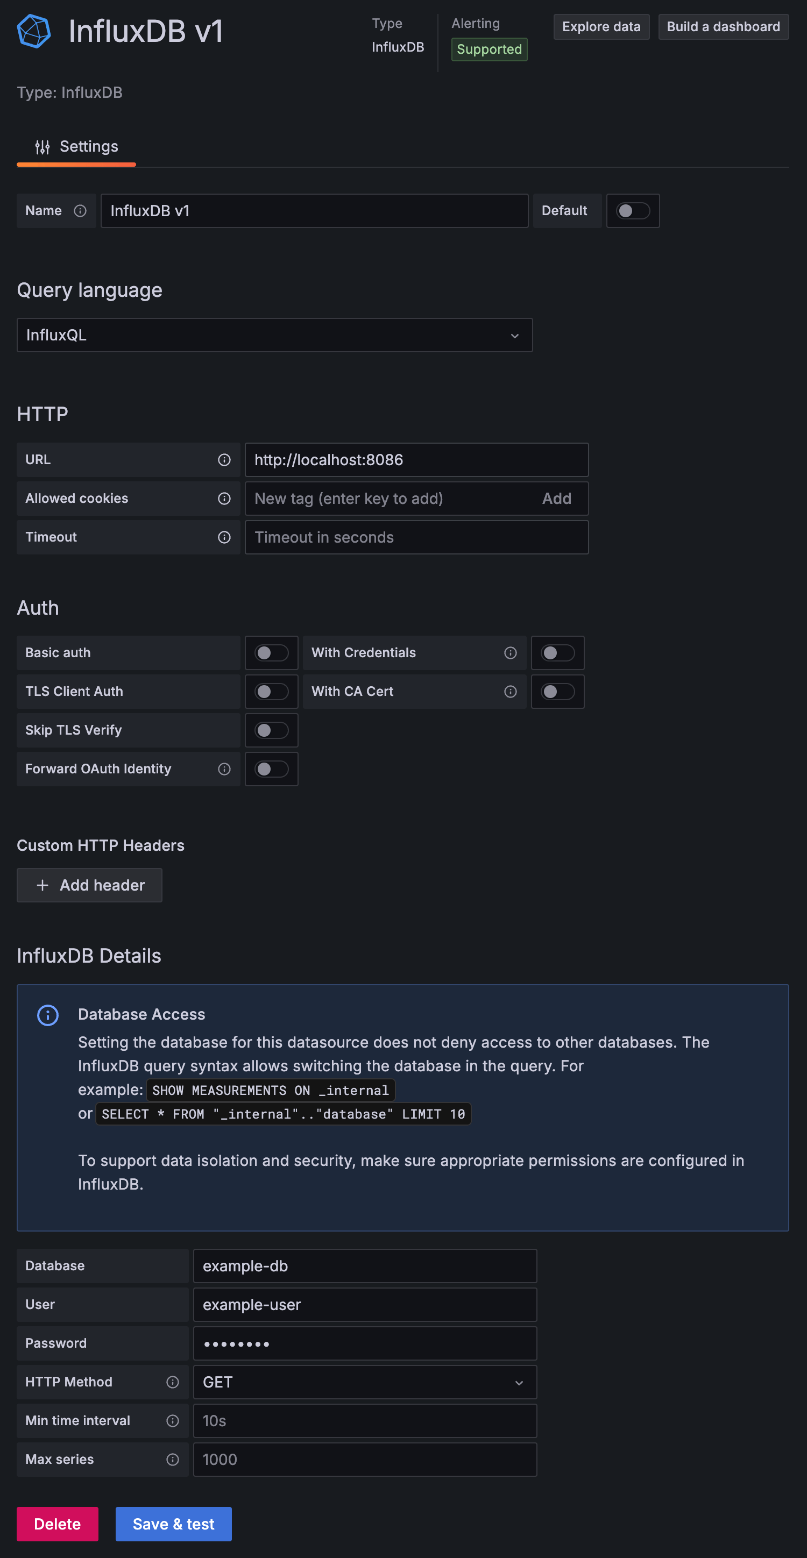Click the Timeout info icon
Image resolution: width=807 pixels, height=1558 pixels.
[x=224, y=537]
